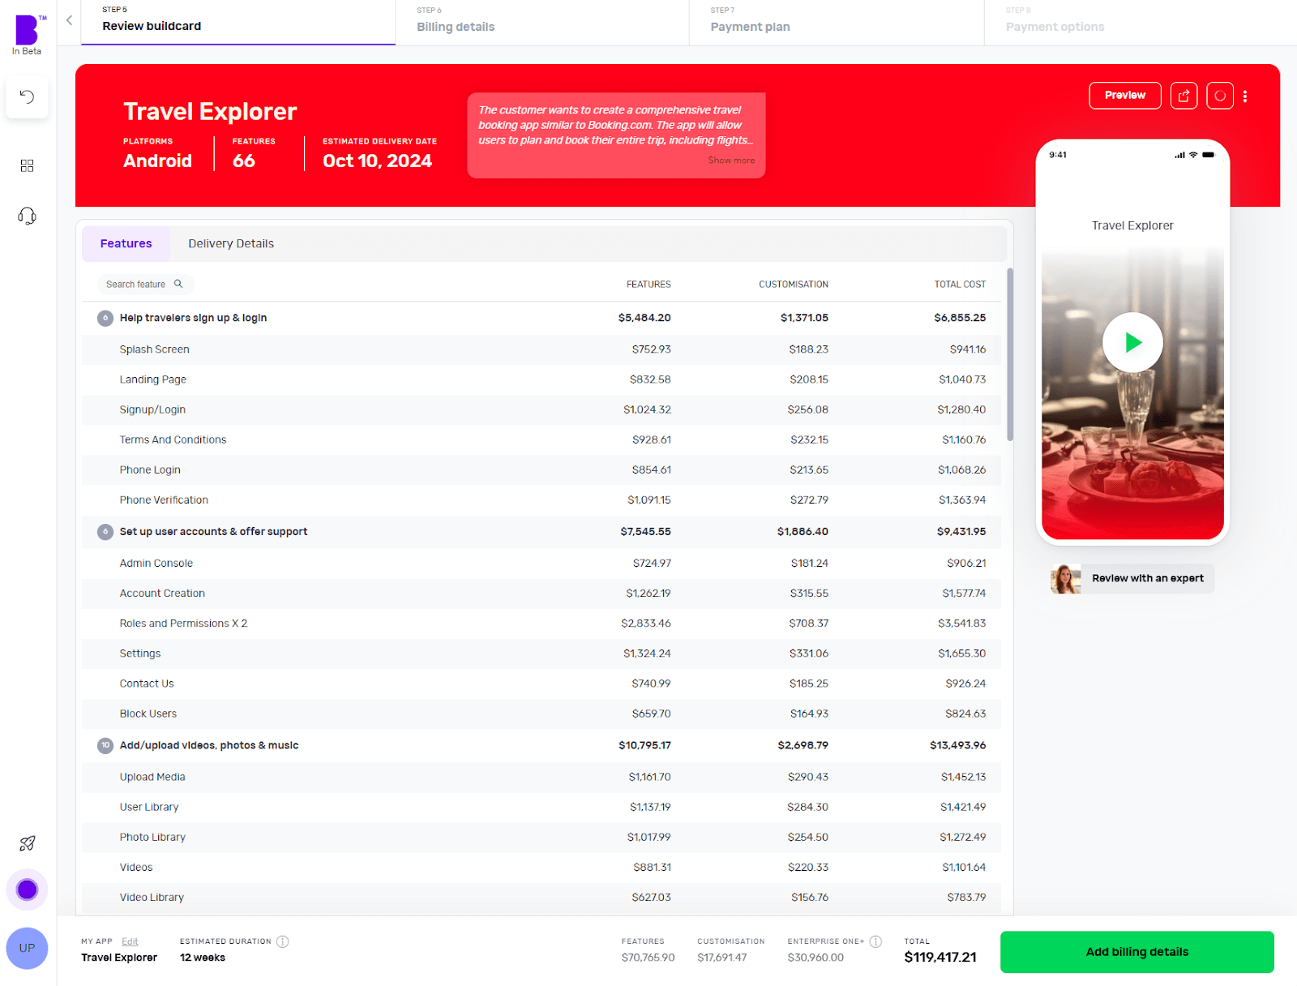Select the Admin Console feature row
The height and width of the screenshot is (986, 1297).
point(541,563)
